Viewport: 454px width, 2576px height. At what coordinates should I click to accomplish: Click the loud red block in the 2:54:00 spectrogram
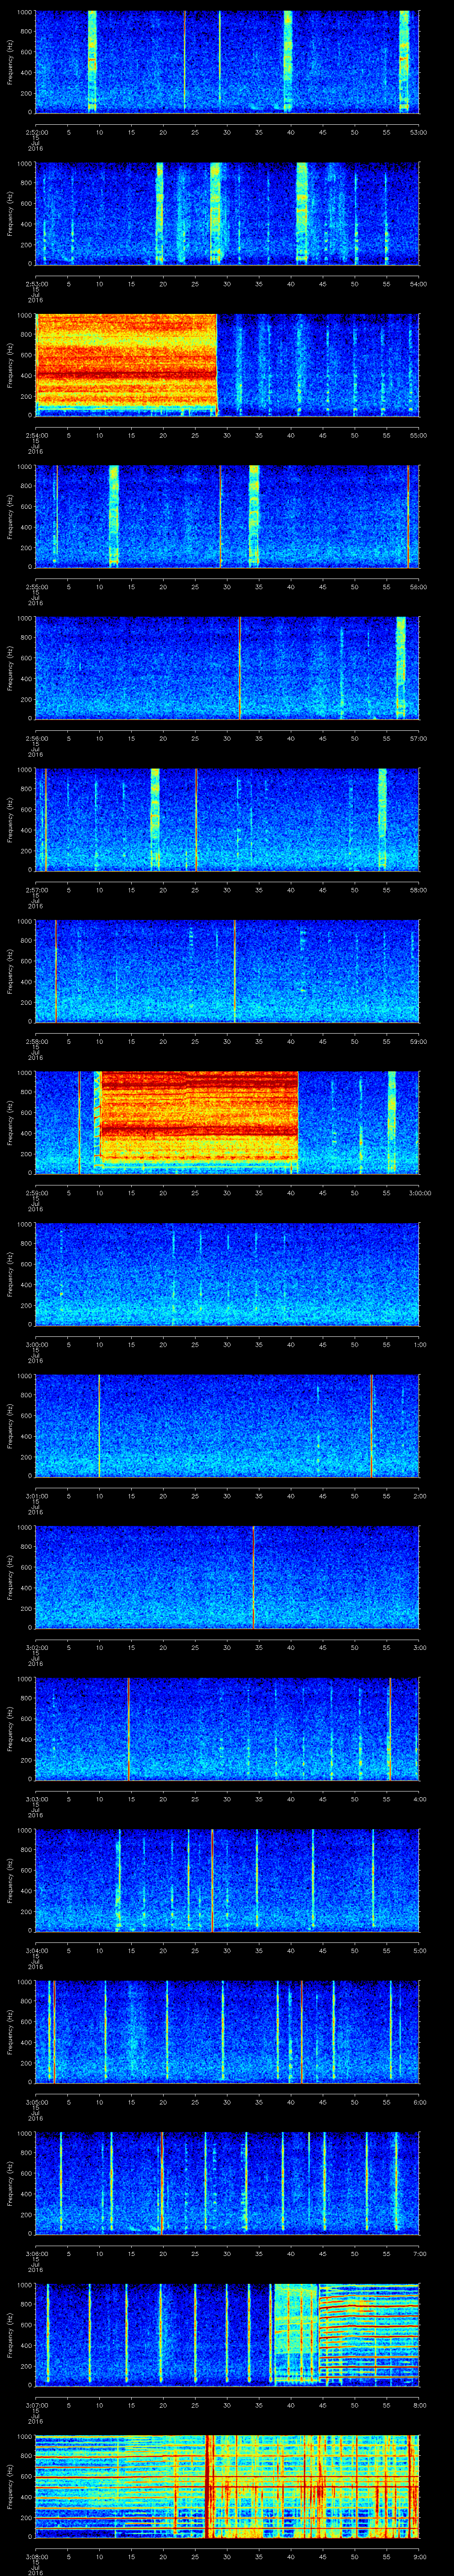click(126, 364)
